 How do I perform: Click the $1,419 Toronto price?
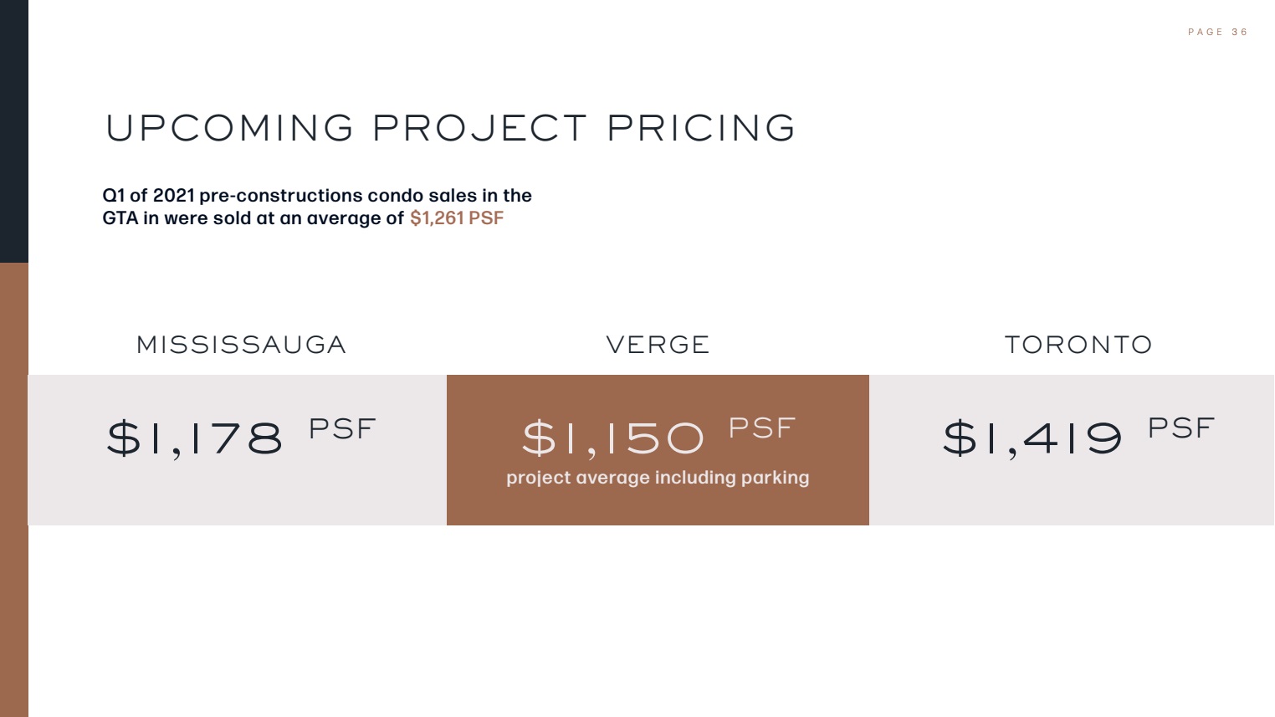click(x=1032, y=438)
